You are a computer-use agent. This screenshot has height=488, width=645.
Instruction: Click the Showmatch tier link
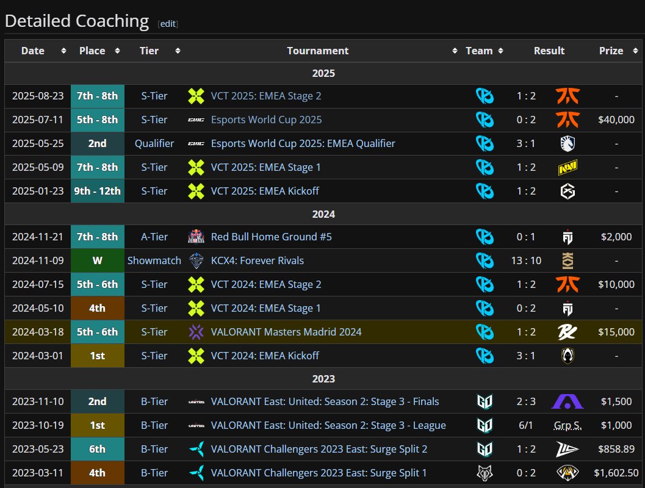pos(154,260)
